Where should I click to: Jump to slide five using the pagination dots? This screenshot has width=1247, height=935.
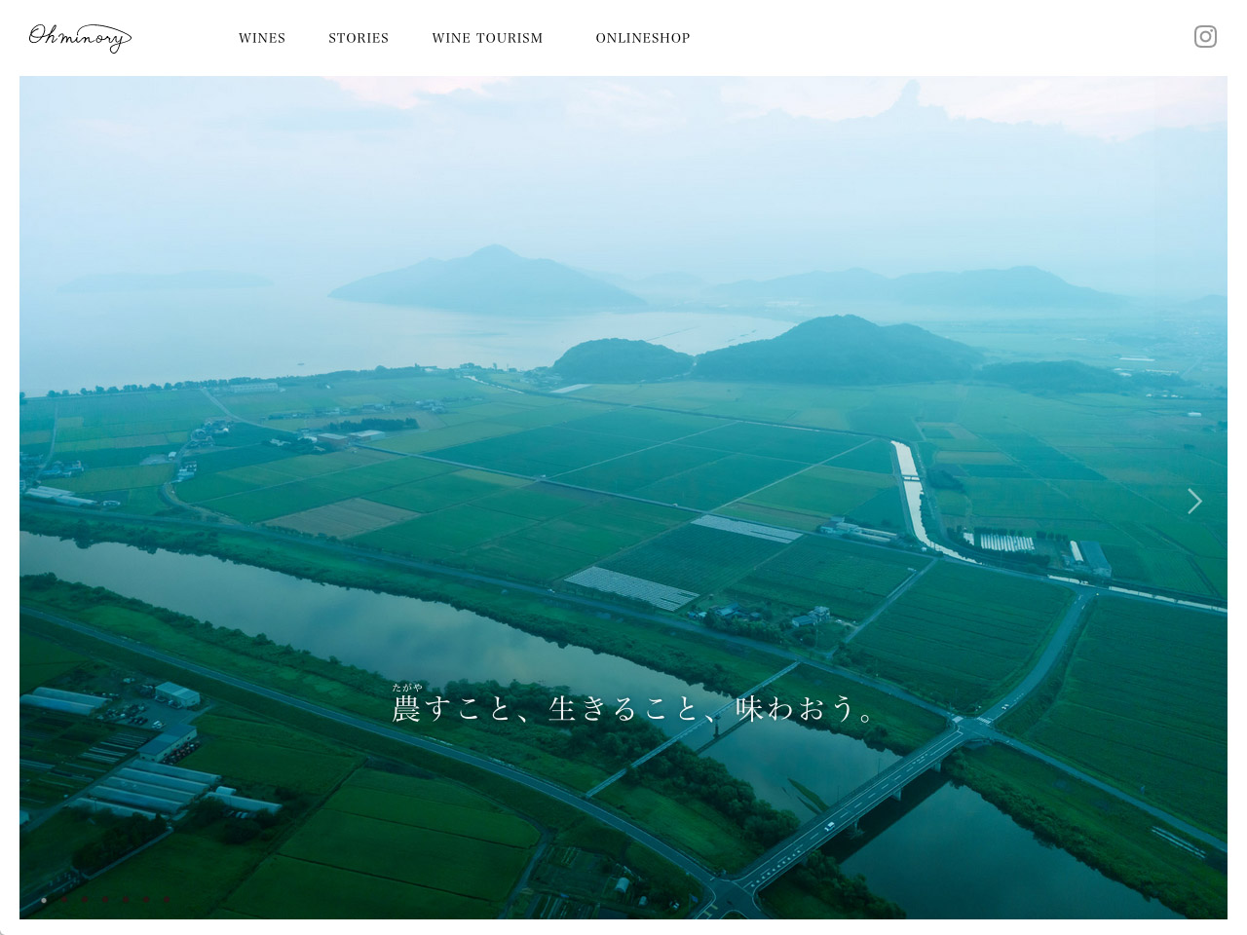pyautogui.click(x=126, y=900)
